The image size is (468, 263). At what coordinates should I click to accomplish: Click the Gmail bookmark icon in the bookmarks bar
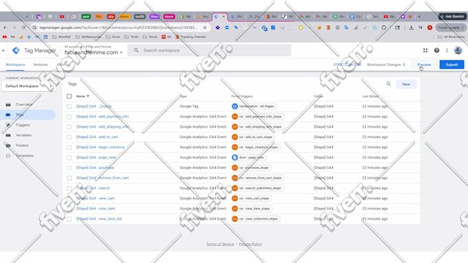click(13, 37)
